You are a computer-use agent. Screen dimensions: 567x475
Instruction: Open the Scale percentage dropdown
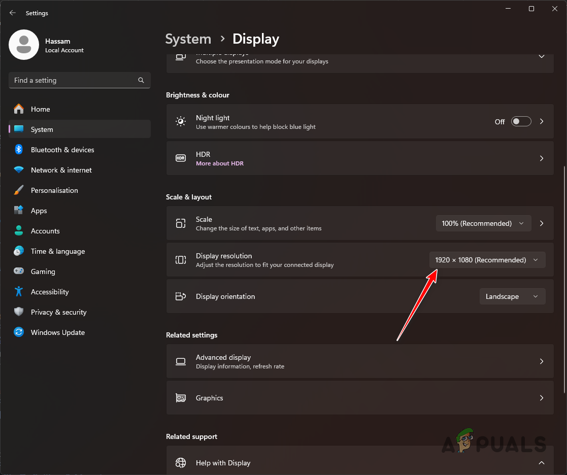[x=483, y=223]
